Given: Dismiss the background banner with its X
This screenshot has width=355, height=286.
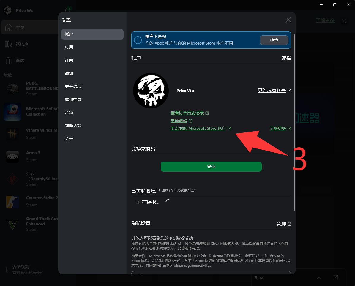Looking at the screenshot, I should point(344,21).
